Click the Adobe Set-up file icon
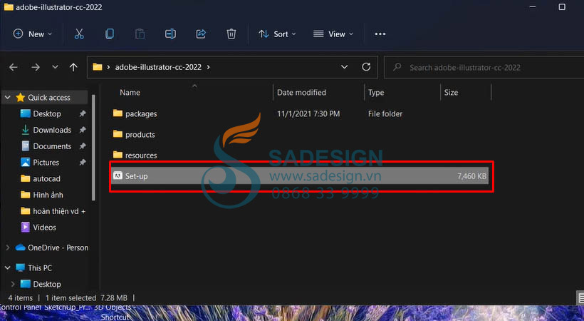Screen dimensions: 584x321 click(x=118, y=175)
